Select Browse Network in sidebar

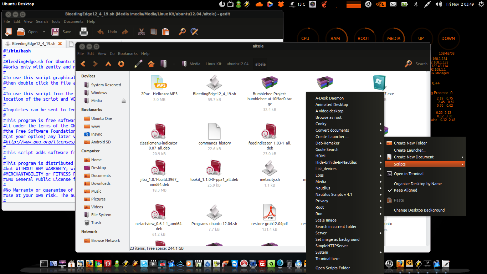pos(102,240)
